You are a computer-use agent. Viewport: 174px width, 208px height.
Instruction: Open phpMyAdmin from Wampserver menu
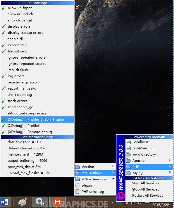tap(149, 148)
